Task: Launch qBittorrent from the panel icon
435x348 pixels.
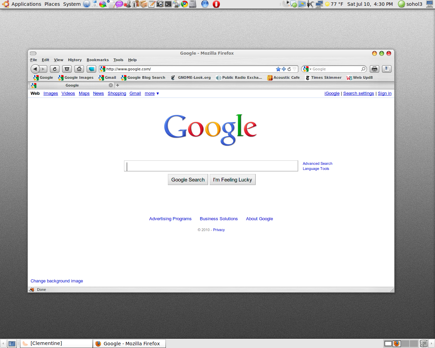Action: (x=87, y=4)
